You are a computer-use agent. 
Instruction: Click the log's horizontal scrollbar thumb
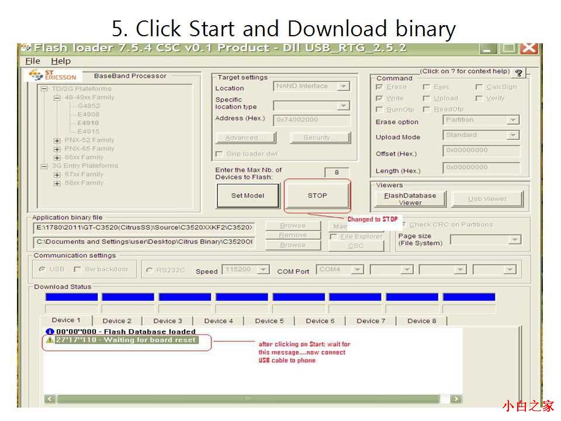[248, 399]
